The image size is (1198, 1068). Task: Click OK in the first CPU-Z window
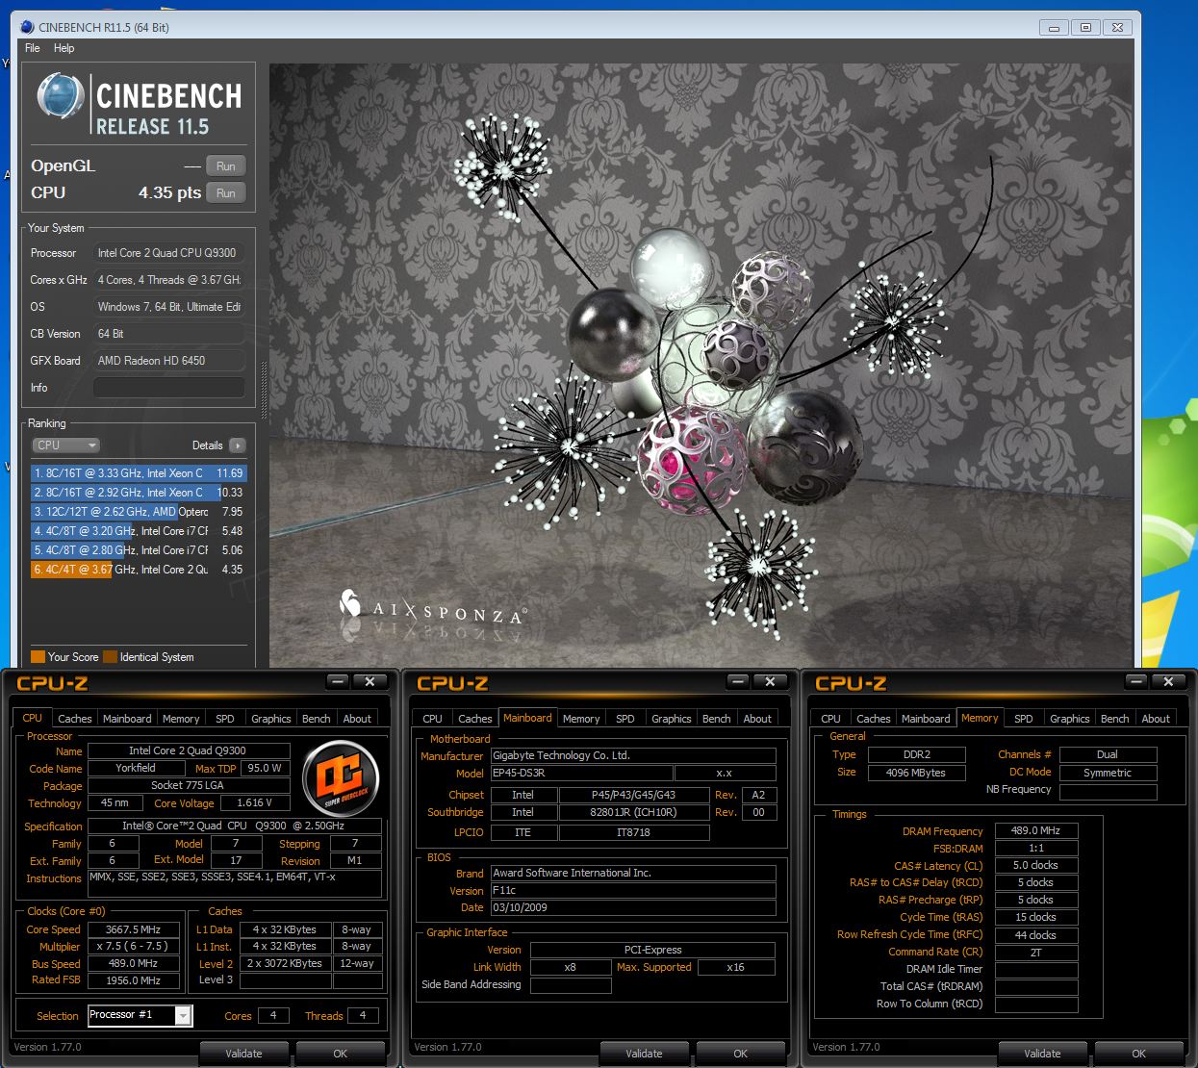pos(340,1054)
